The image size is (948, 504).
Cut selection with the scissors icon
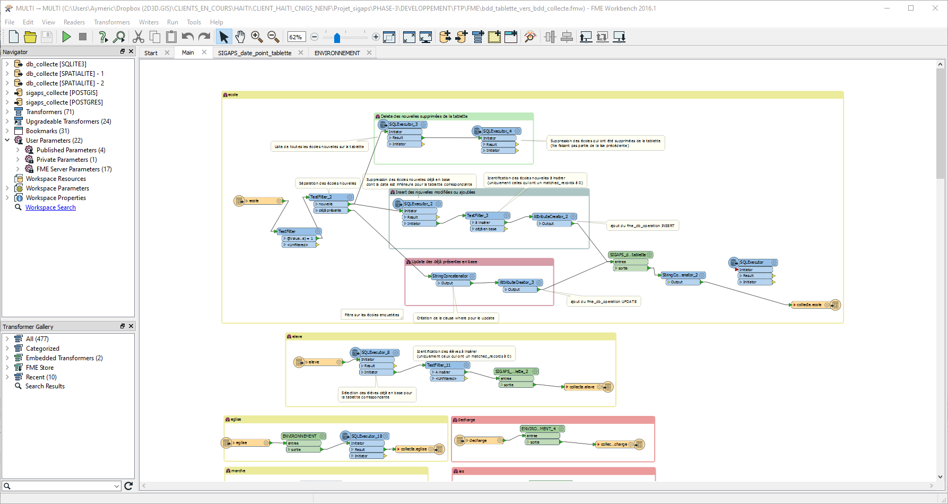138,37
